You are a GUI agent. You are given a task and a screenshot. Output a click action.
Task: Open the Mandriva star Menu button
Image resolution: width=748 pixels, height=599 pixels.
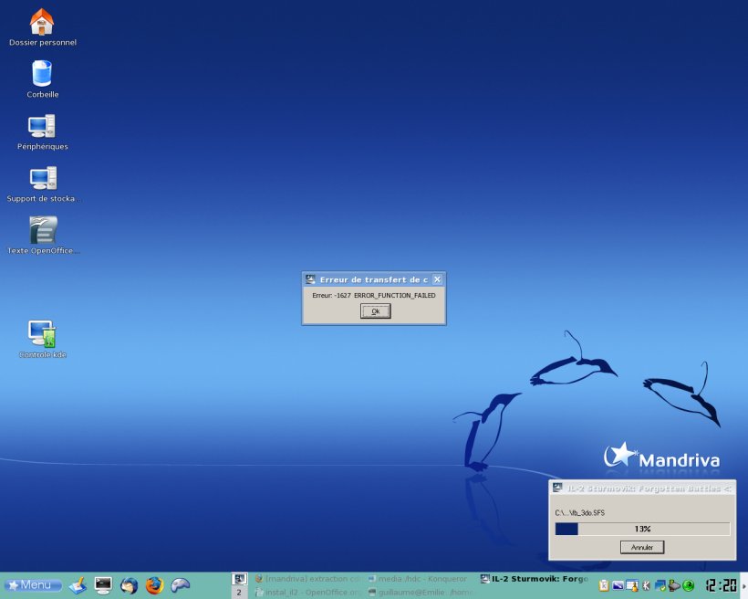[33, 585]
